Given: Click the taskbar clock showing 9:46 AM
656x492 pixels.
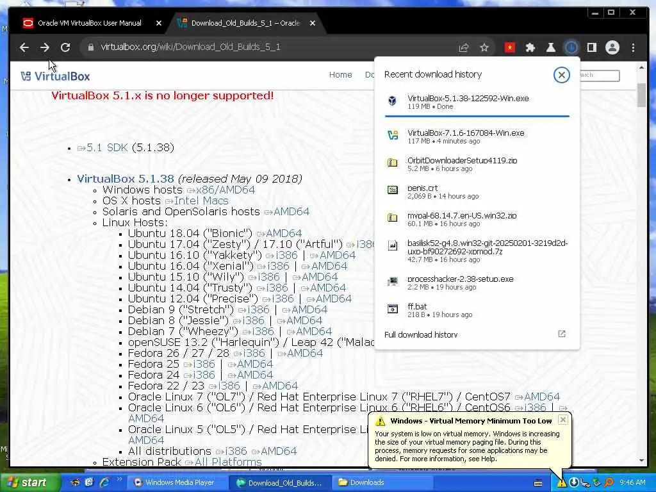Looking at the screenshot, I should pos(632,483).
